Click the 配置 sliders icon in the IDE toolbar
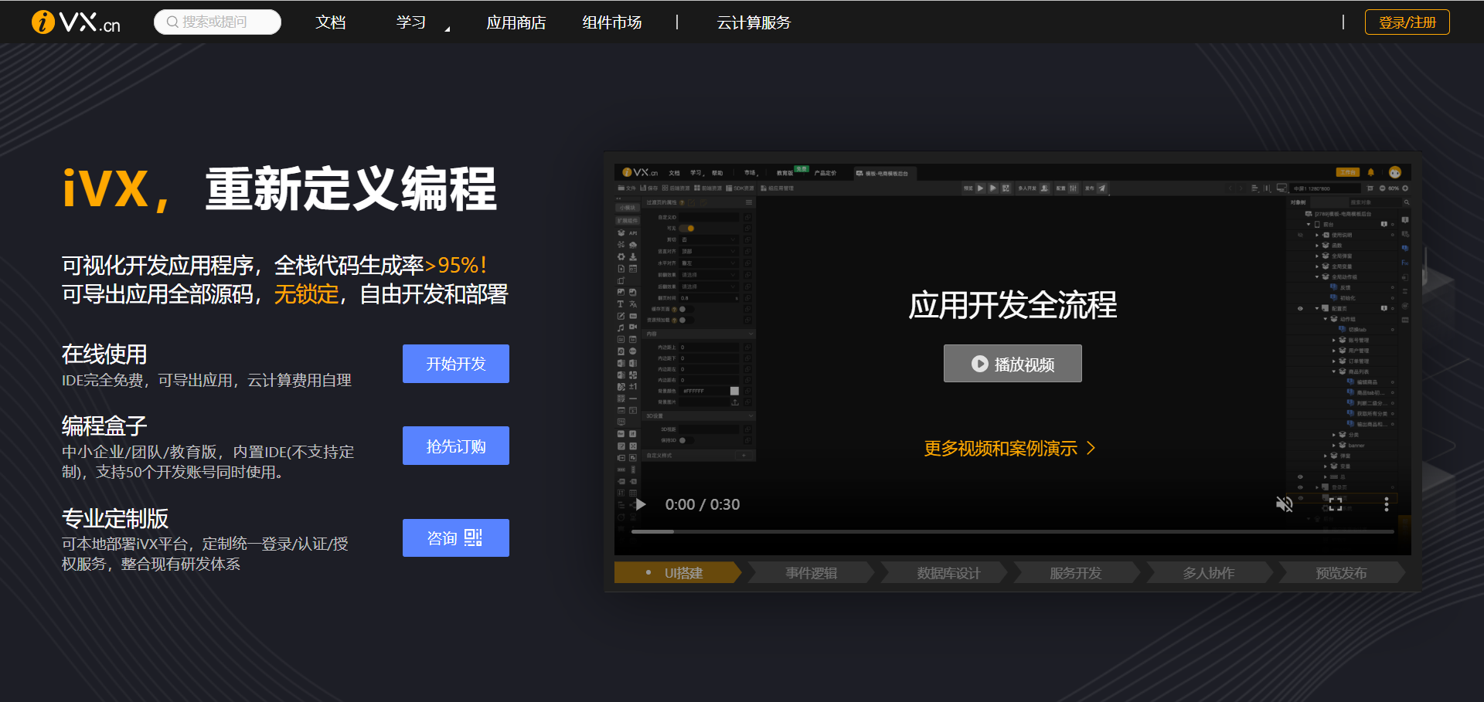The height and width of the screenshot is (702, 1484). point(1074,188)
